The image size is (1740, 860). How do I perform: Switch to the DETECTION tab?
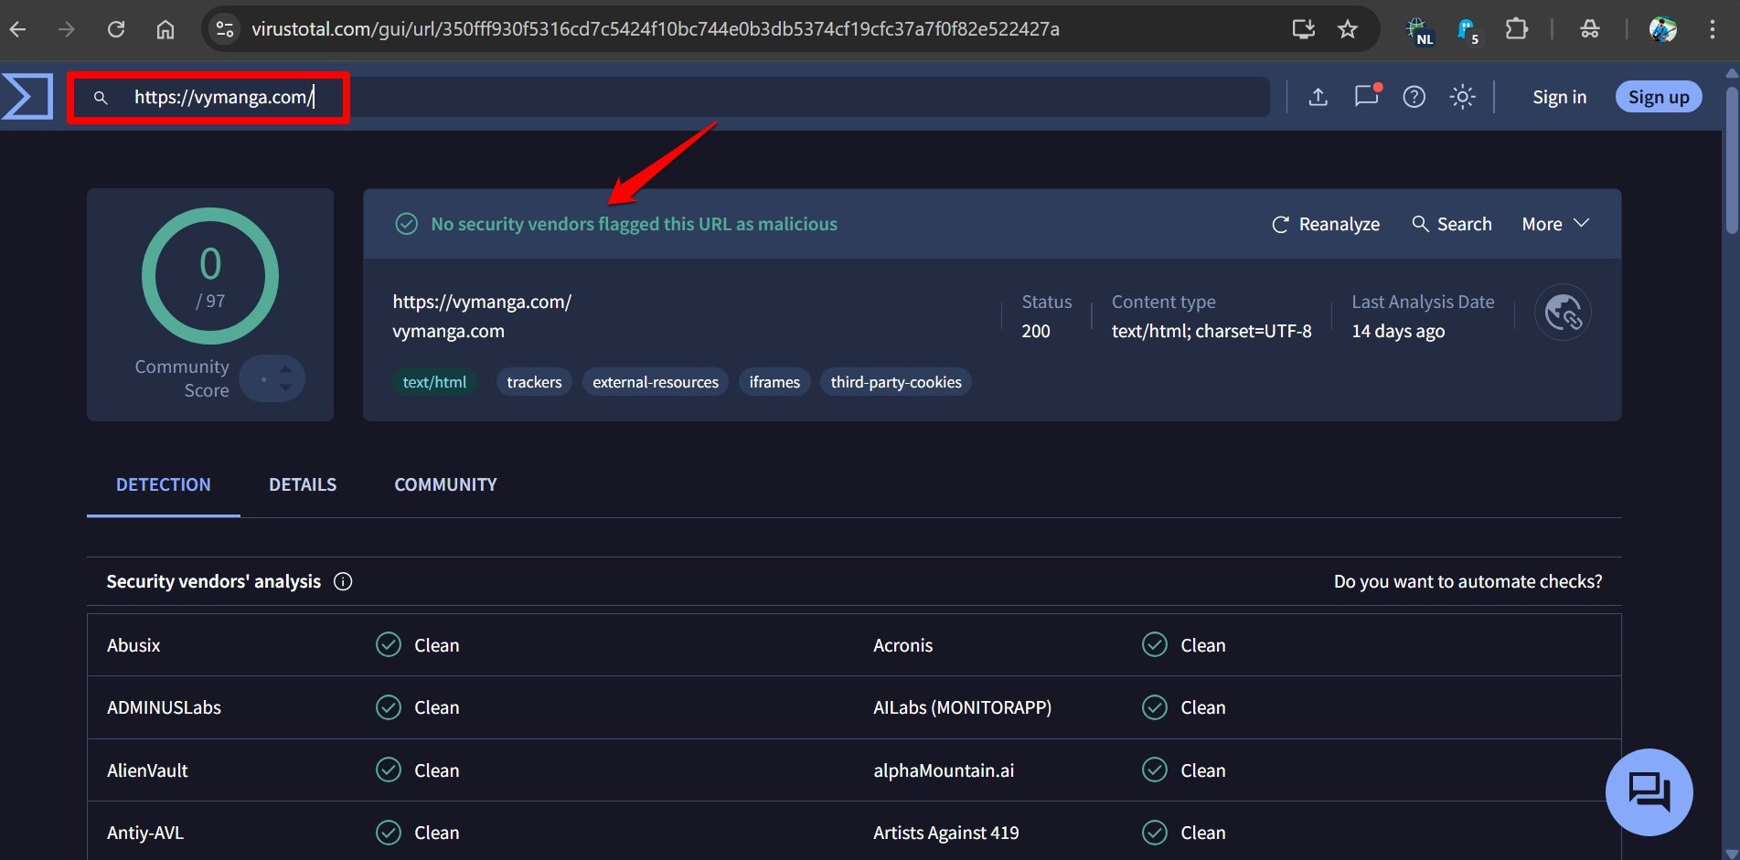[164, 484]
